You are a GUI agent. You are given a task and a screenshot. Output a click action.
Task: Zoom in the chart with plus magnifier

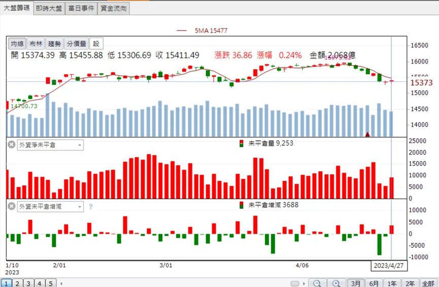pos(336,283)
